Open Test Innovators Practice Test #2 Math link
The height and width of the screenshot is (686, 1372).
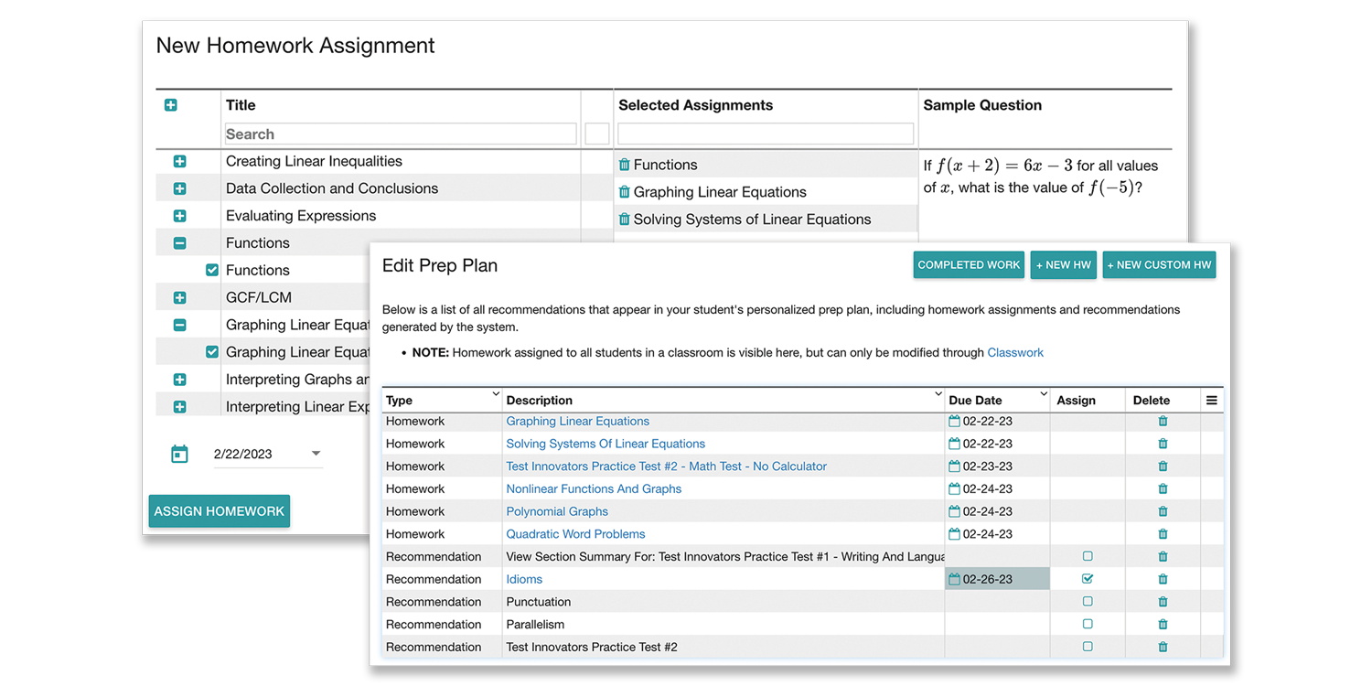click(666, 466)
